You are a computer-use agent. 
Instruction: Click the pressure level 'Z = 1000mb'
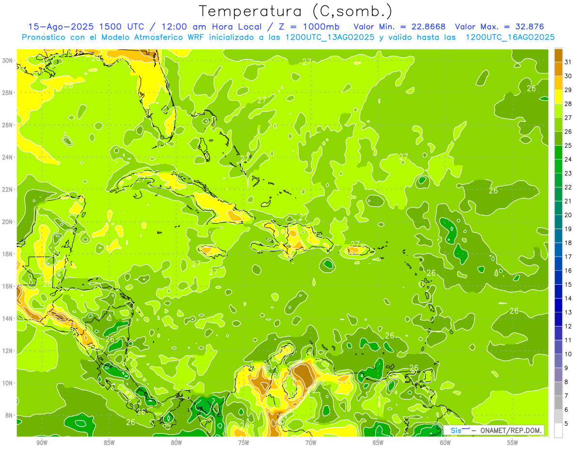coord(309,27)
